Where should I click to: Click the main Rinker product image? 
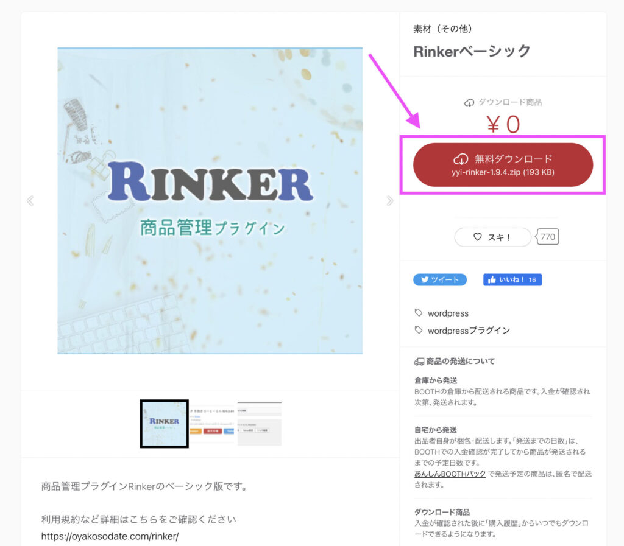(210, 201)
